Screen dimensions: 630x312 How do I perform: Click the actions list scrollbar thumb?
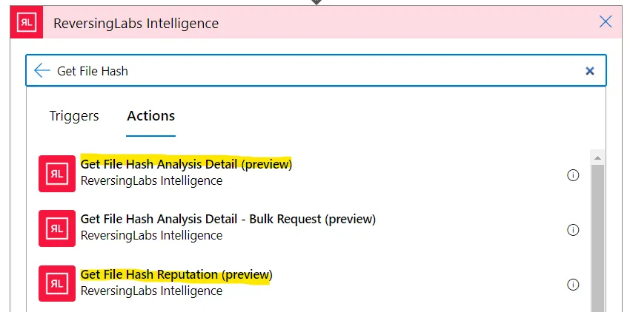[x=597, y=237]
